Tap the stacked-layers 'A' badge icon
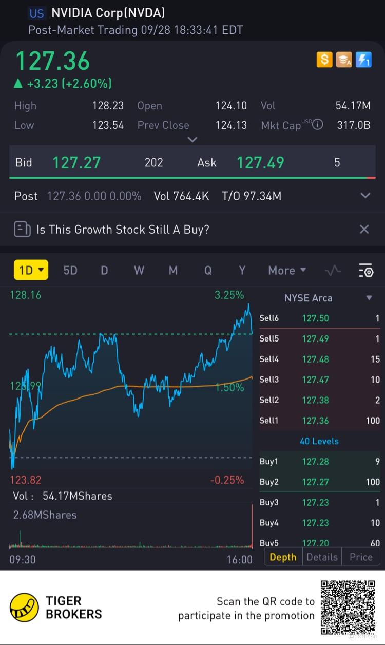Image resolution: width=385 pixels, height=645 pixels. [344, 60]
